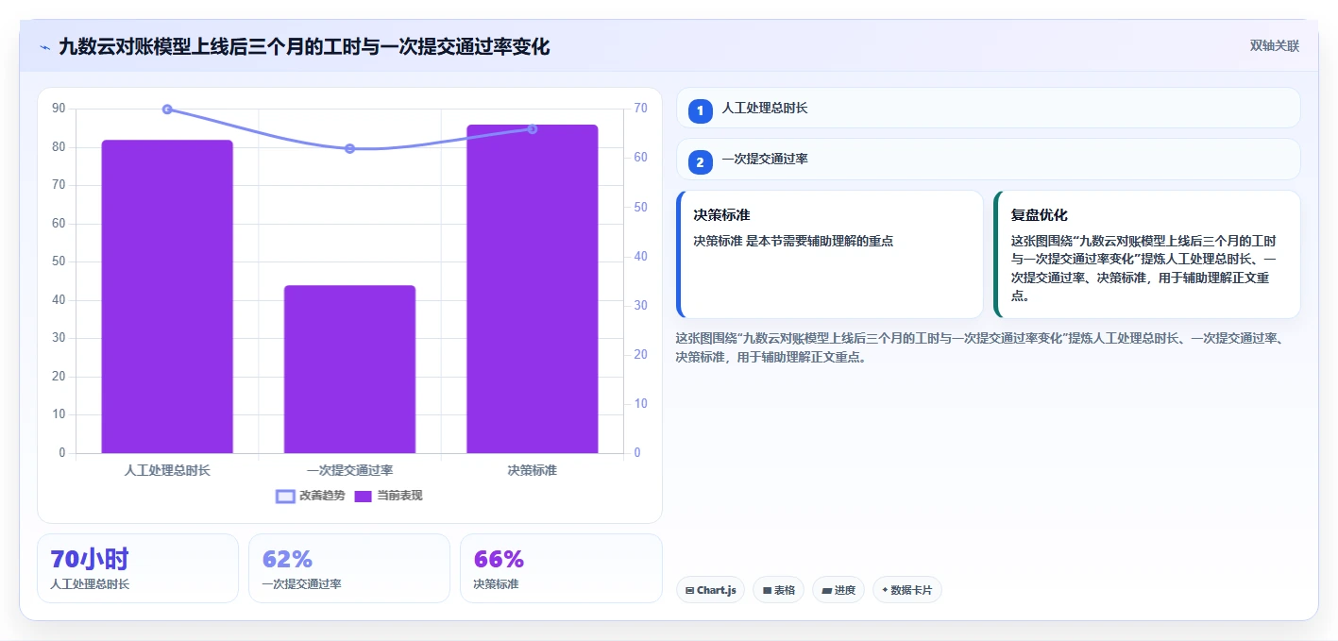The image size is (1338, 641).
Task: Click the 数据卡片 tag
Action: click(x=907, y=590)
